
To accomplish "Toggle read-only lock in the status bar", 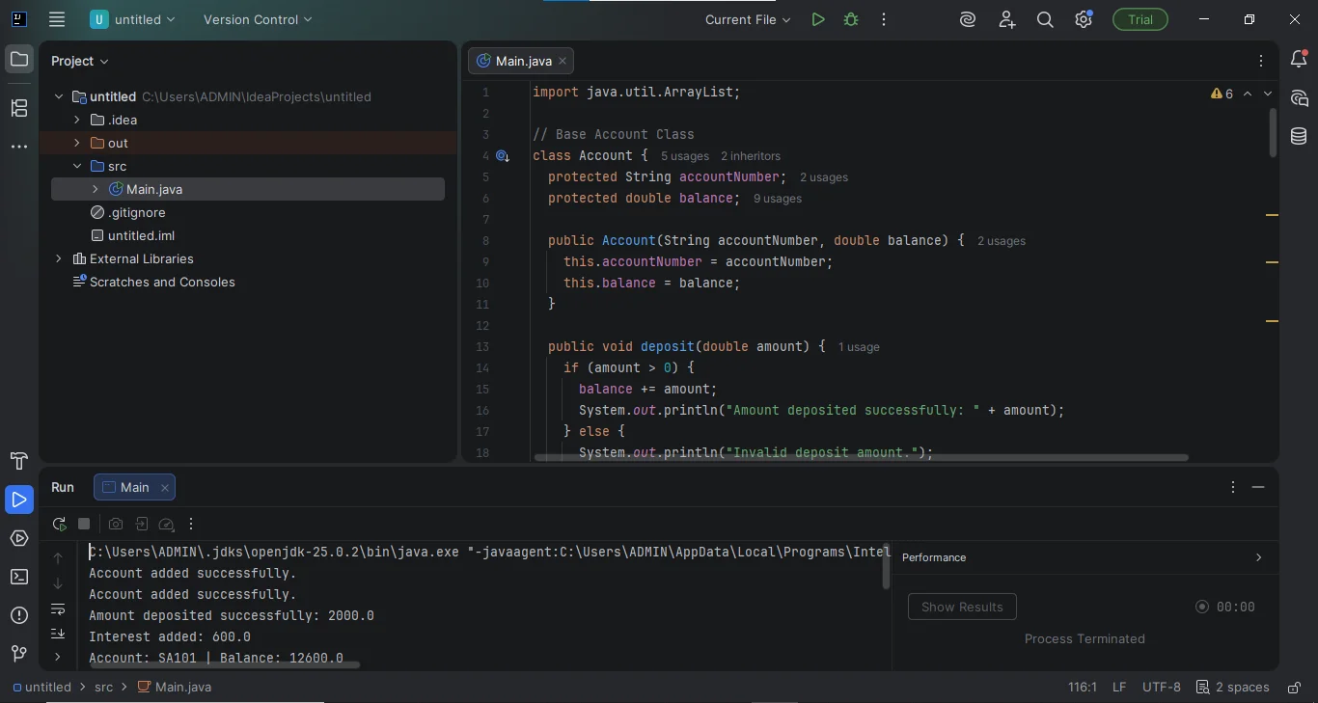I will point(1295,688).
